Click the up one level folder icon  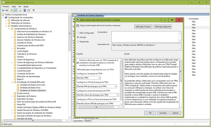12,10
